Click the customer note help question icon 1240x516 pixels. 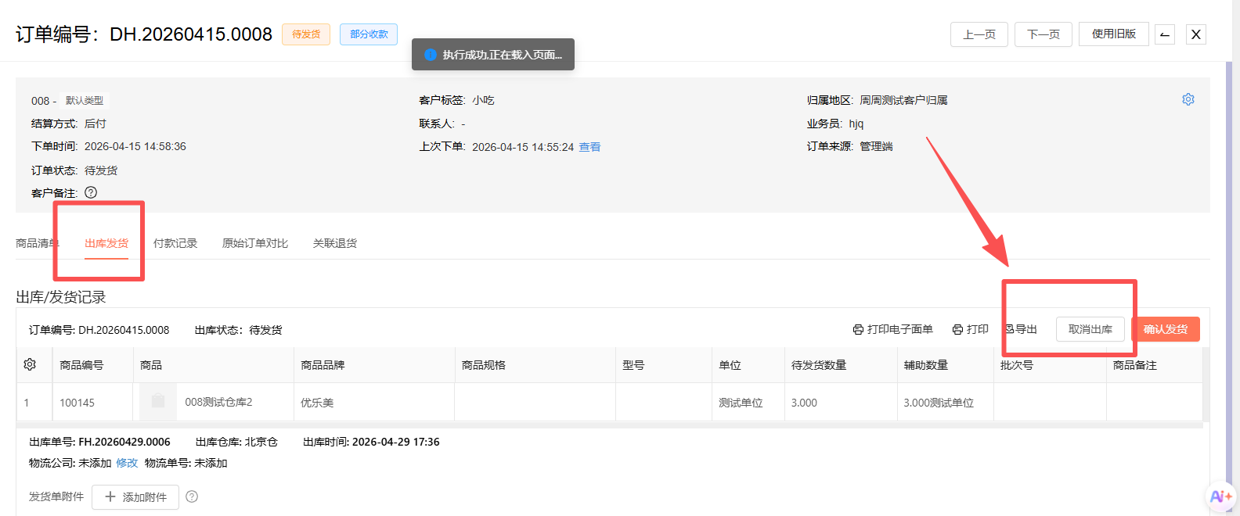click(x=91, y=192)
